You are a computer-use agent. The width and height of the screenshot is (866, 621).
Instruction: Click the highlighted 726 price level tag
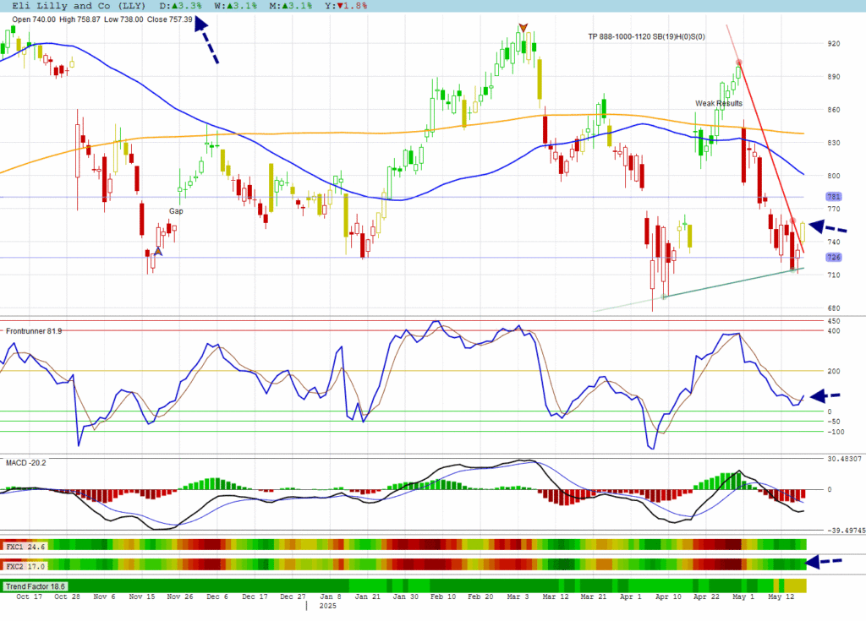833,257
